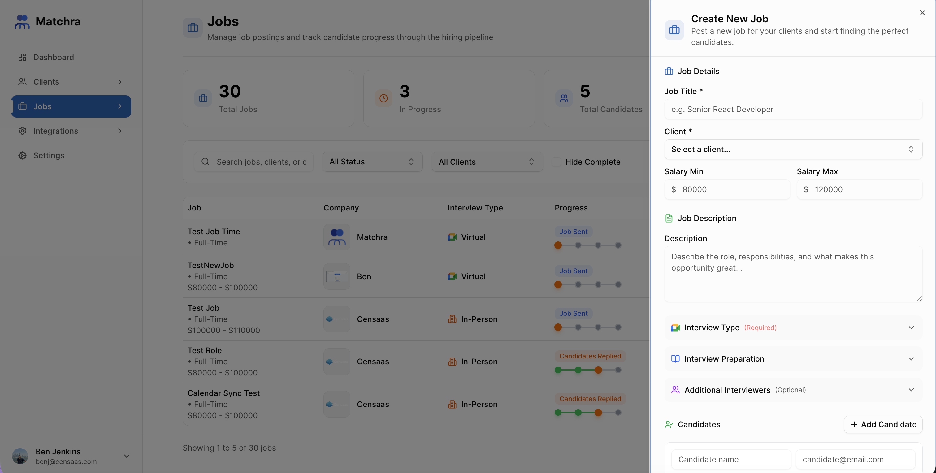Open the All Status filter dropdown
936x473 pixels.
(x=372, y=162)
